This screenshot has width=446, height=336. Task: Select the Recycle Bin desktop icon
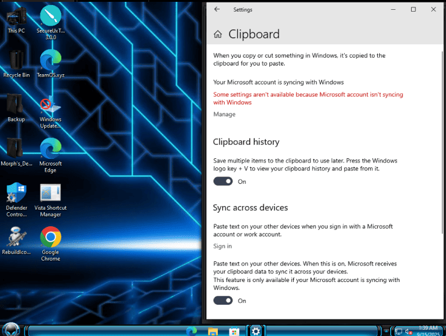16,62
